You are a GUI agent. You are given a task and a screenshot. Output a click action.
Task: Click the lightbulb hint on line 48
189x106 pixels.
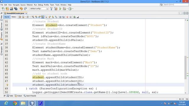pos(7,85)
